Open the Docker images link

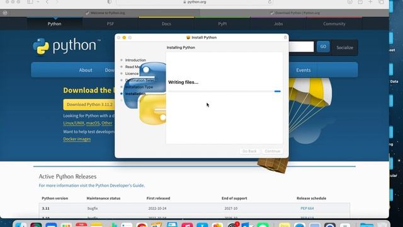(77, 139)
